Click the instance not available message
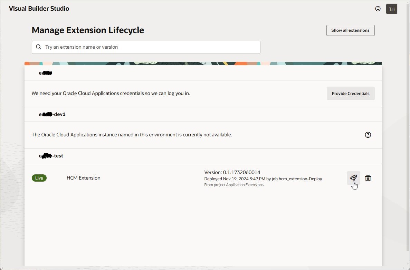 pos(132,135)
